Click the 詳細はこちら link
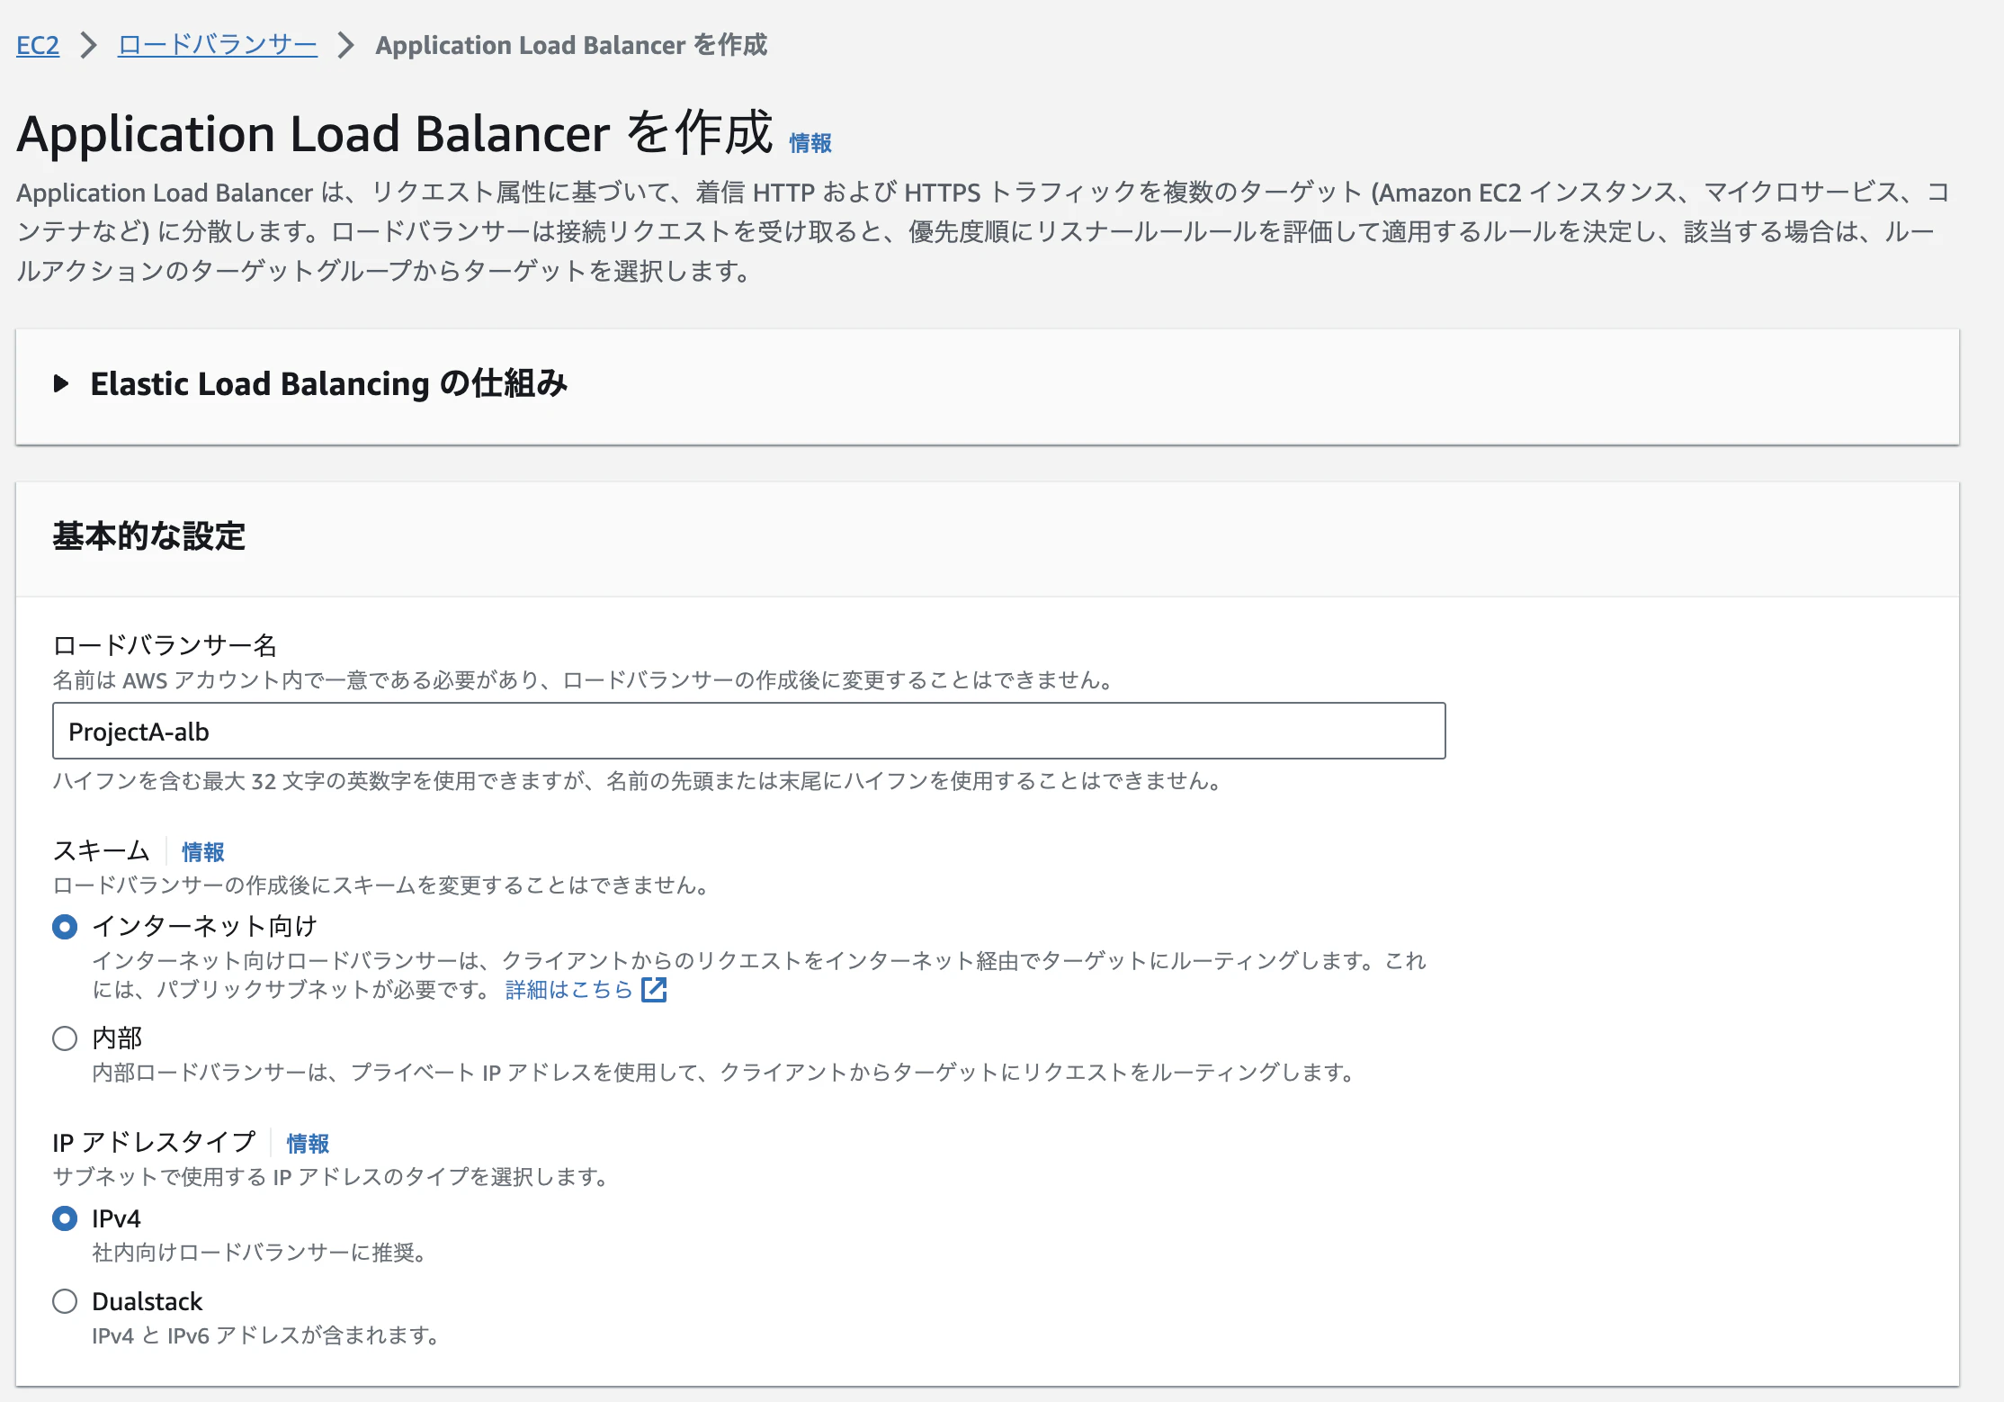 tap(568, 990)
